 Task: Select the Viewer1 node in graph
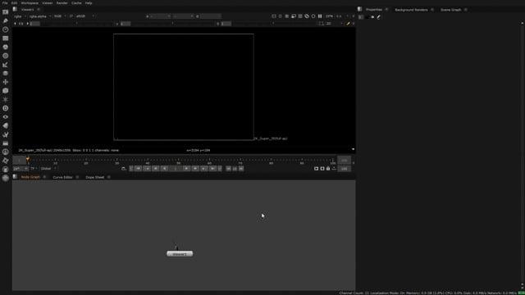click(180, 254)
